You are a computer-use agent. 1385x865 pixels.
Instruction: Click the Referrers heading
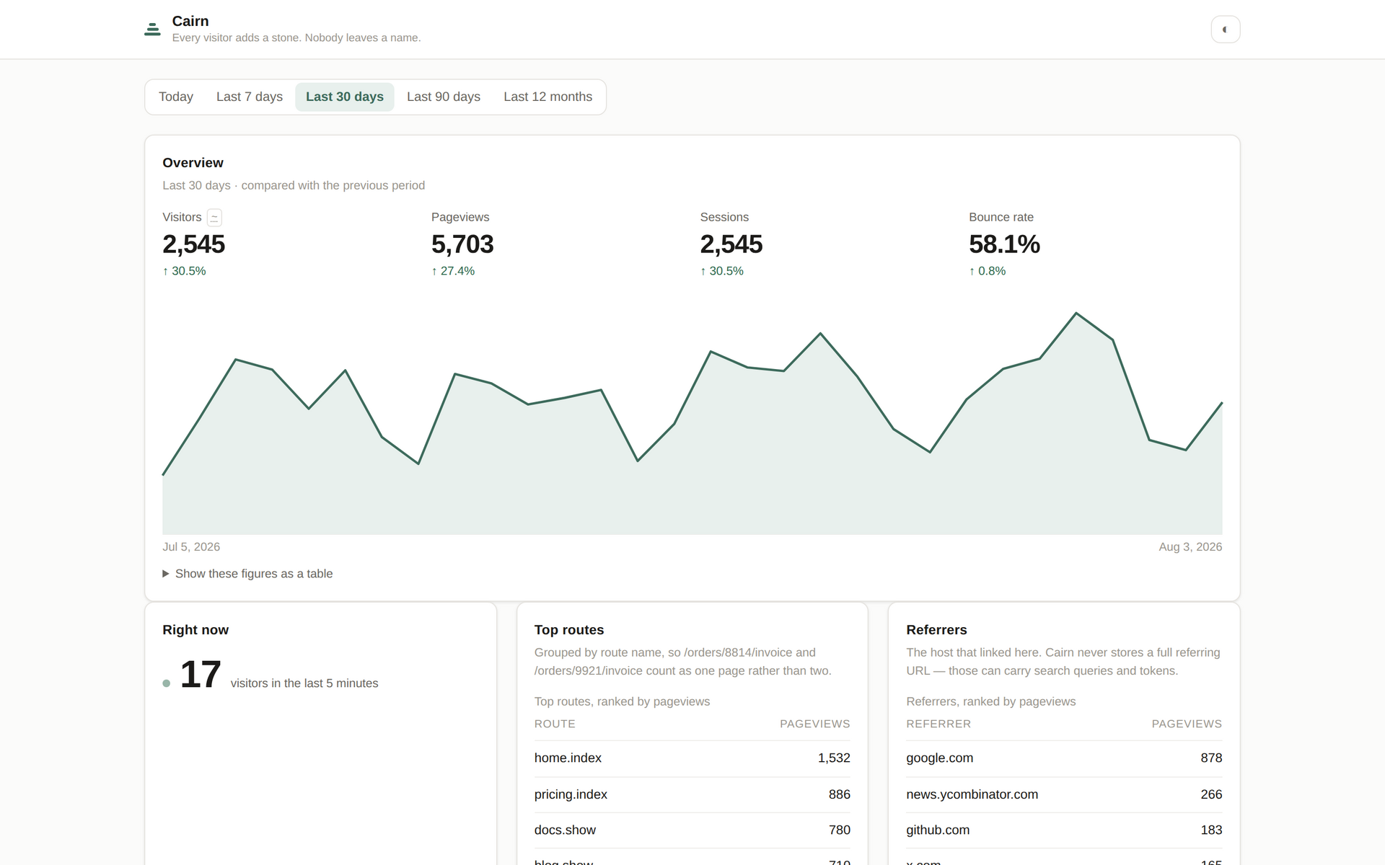[936, 630]
